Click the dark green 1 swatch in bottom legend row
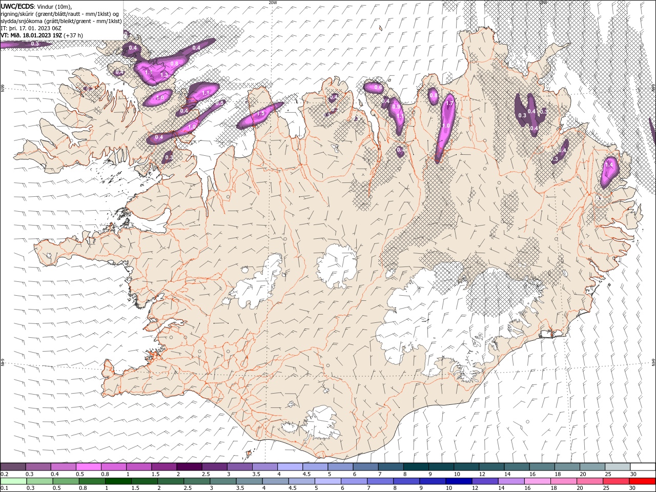The height and width of the screenshot is (492, 656). (118, 481)
